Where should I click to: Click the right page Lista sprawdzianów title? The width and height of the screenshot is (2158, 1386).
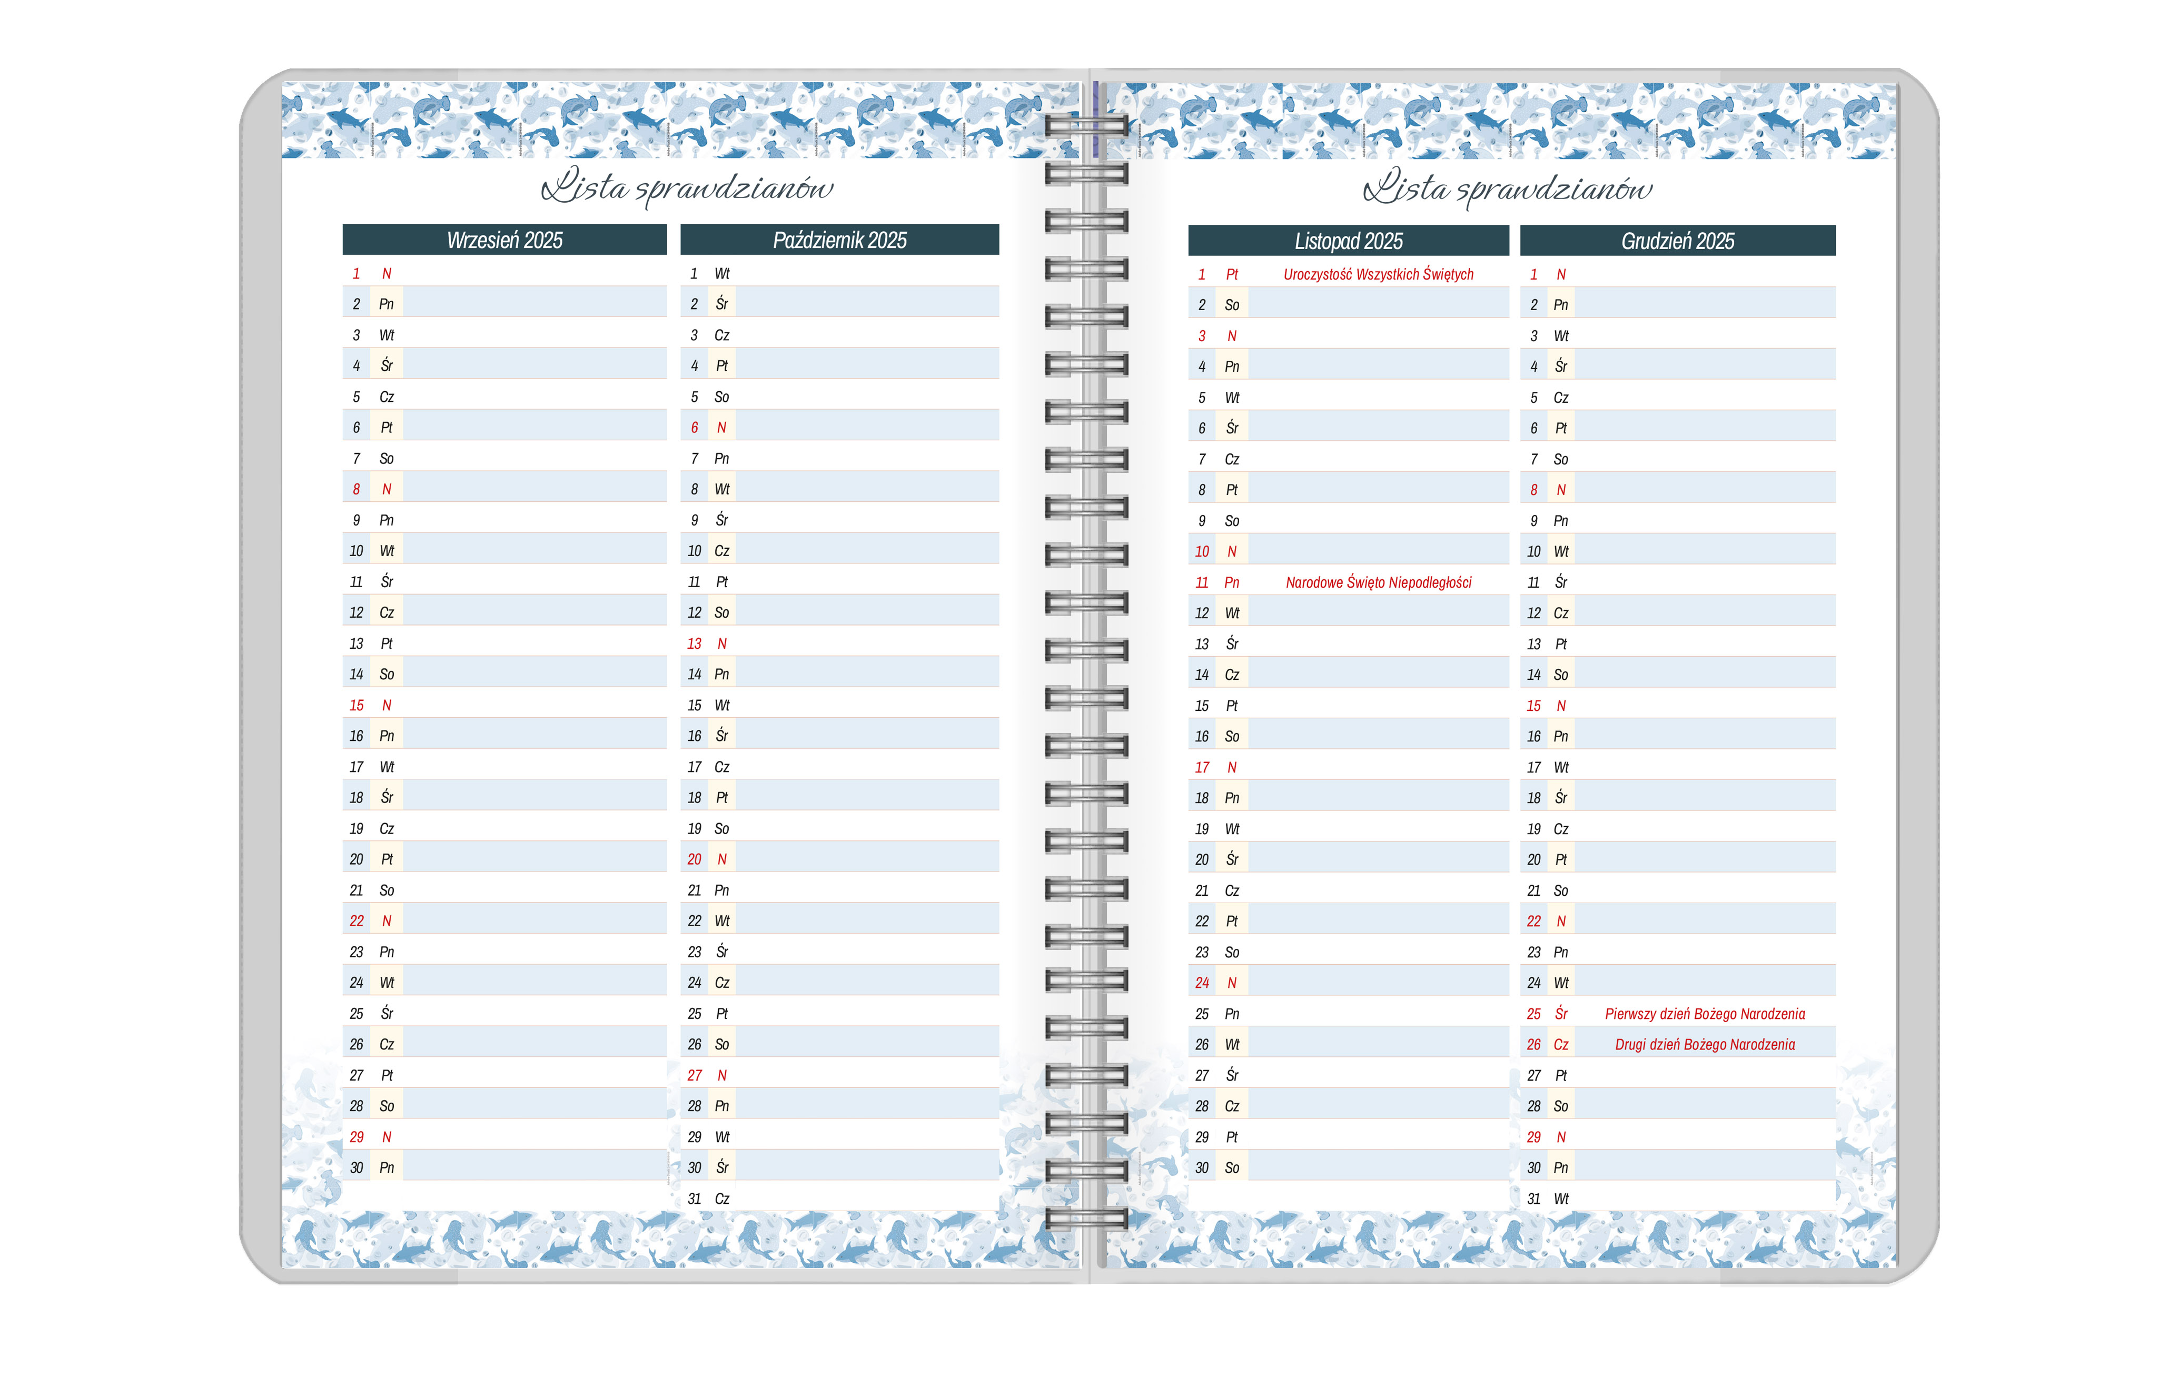click(1507, 187)
